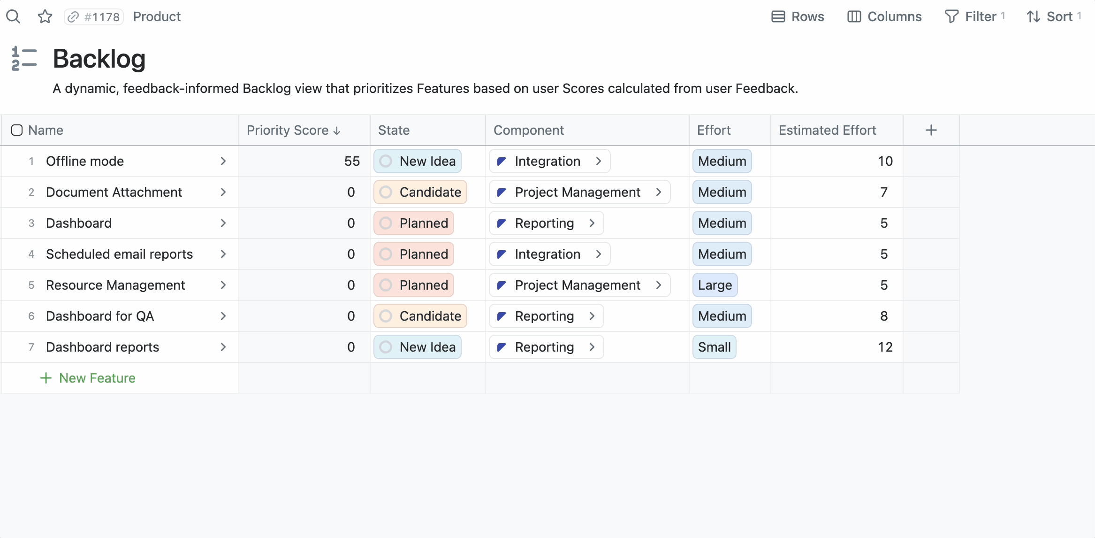This screenshot has height=538, width=1095.
Task: Star this view as favorite
Action: [x=45, y=17]
